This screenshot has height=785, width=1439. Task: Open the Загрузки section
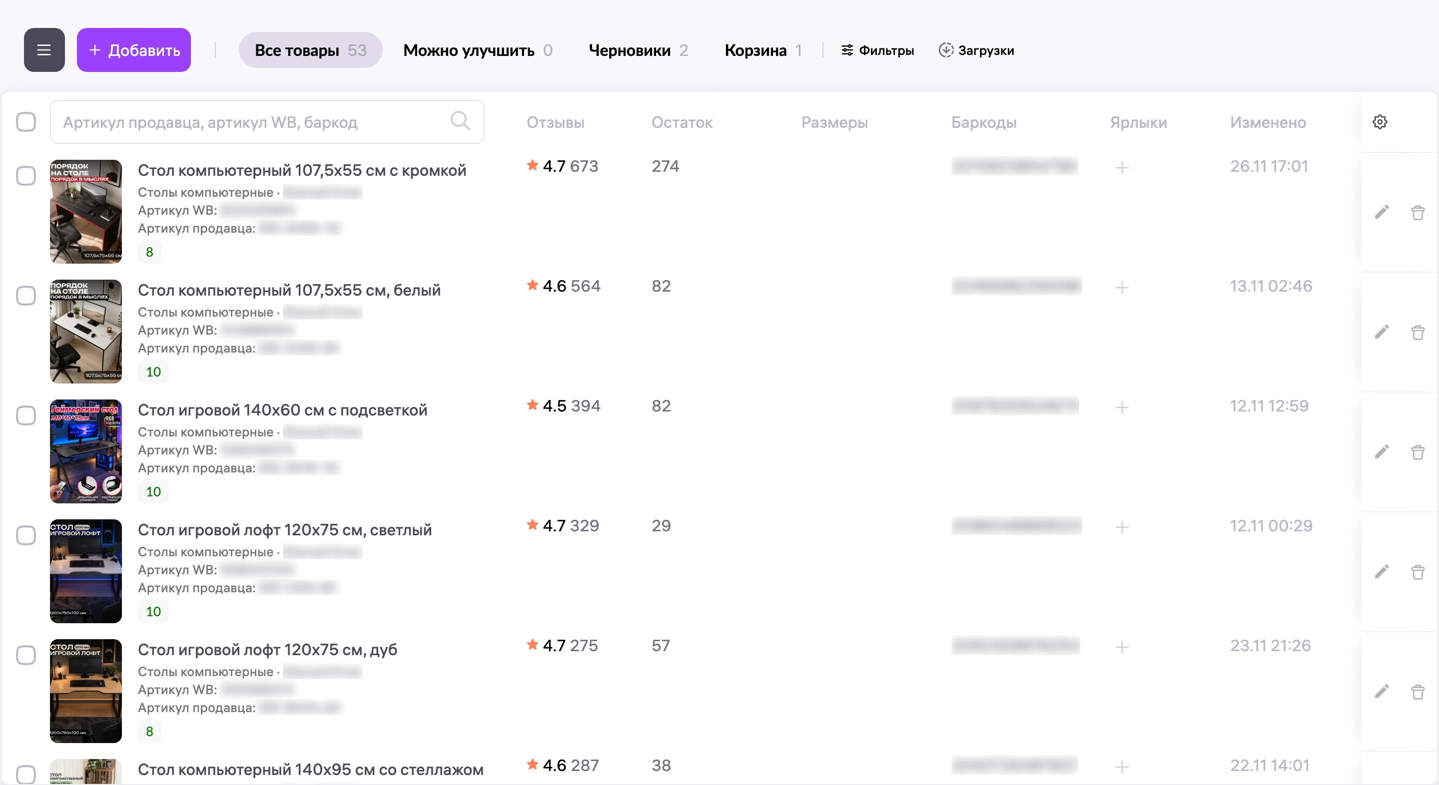tap(976, 50)
